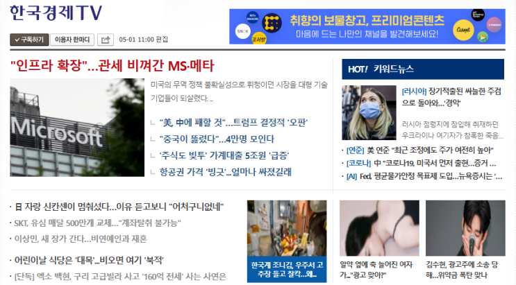This screenshot has width=516, height=285.
Task: Click the HOT! 키워드뉴스 header tab
Action: [x=423, y=69]
